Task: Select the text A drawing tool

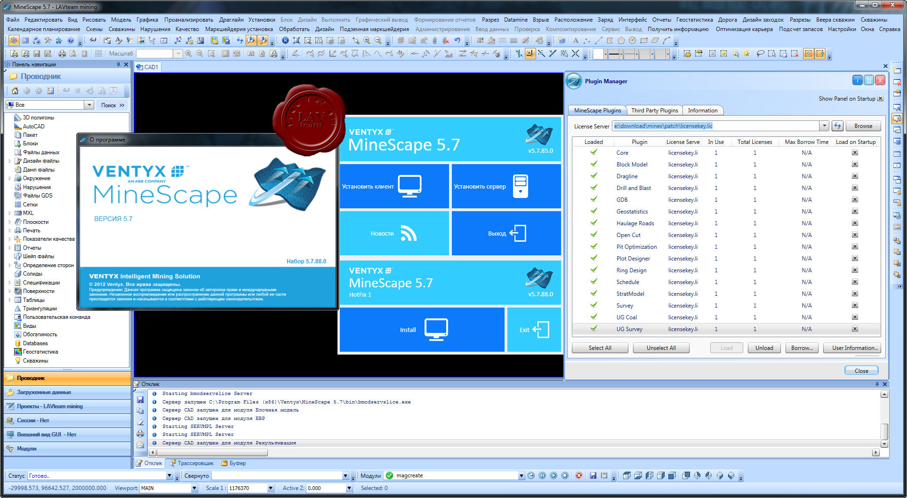Action: [x=575, y=41]
